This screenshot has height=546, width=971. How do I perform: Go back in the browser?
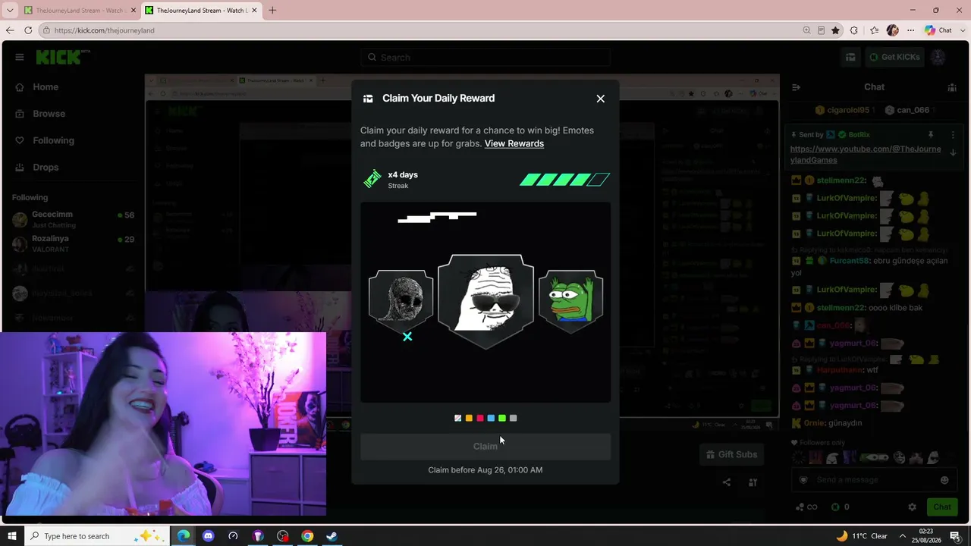10,30
